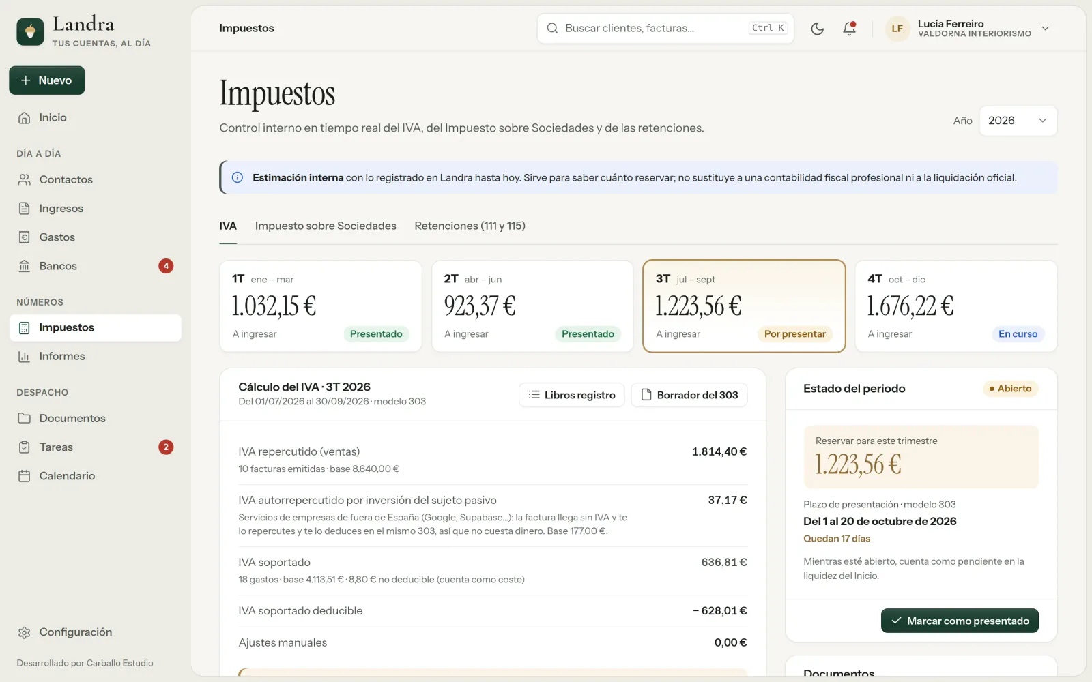Image resolution: width=1092 pixels, height=682 pixels.
Task: Expand the Año 2026 dropdown
Action: point(1018,121)
